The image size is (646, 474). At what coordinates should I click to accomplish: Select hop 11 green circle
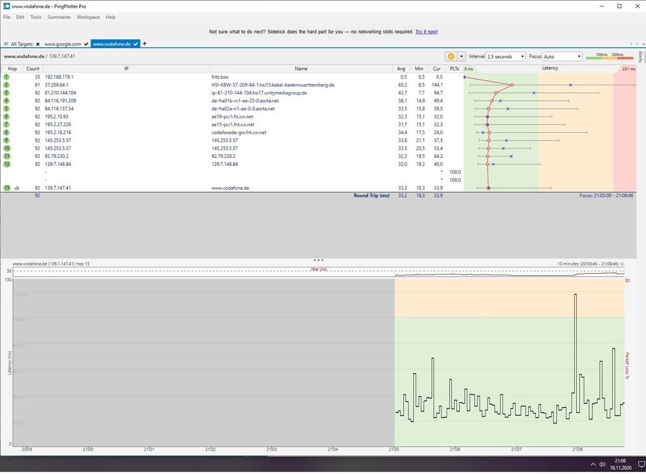coord(6,156)
